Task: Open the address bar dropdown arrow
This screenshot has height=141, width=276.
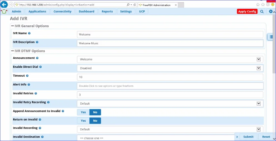Action: tap(131, 5)
